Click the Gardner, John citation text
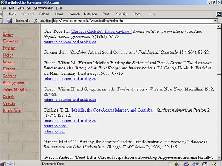 tap(126, 52)
